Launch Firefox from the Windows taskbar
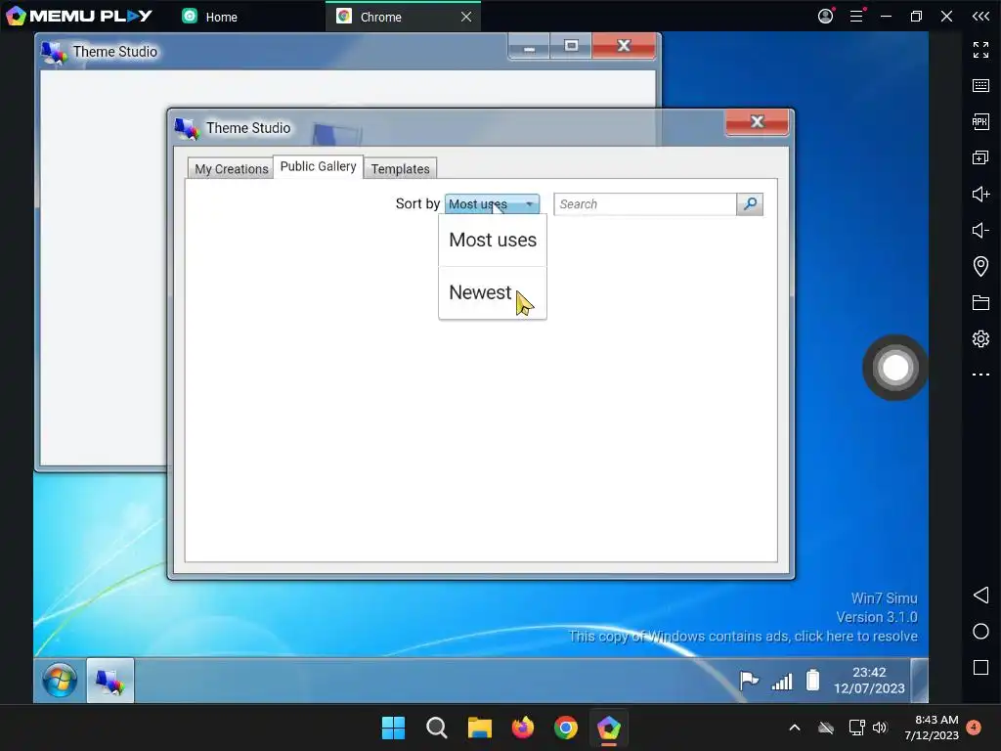1001x751 pixels. 523,728
